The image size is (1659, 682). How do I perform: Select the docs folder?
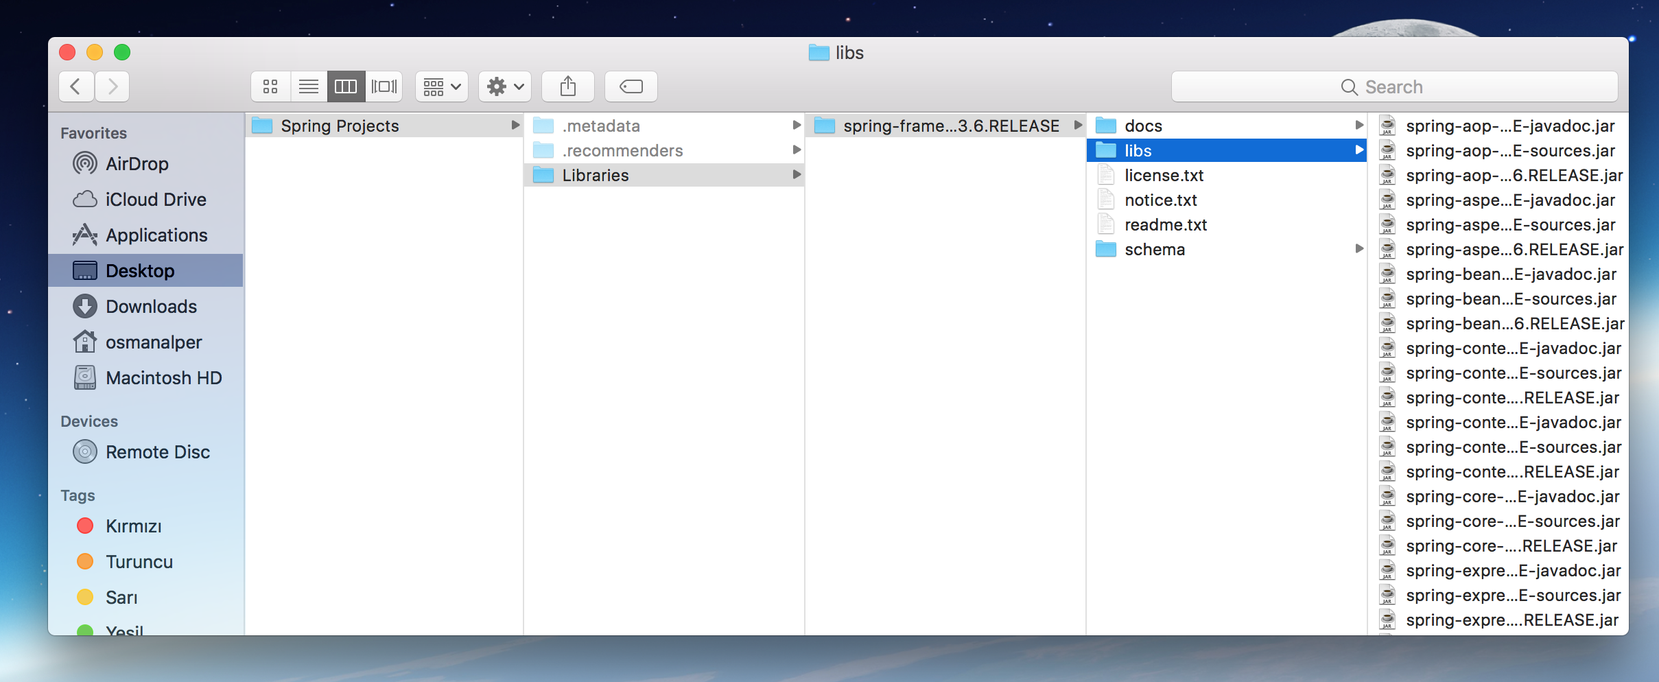pos(1227,126)
